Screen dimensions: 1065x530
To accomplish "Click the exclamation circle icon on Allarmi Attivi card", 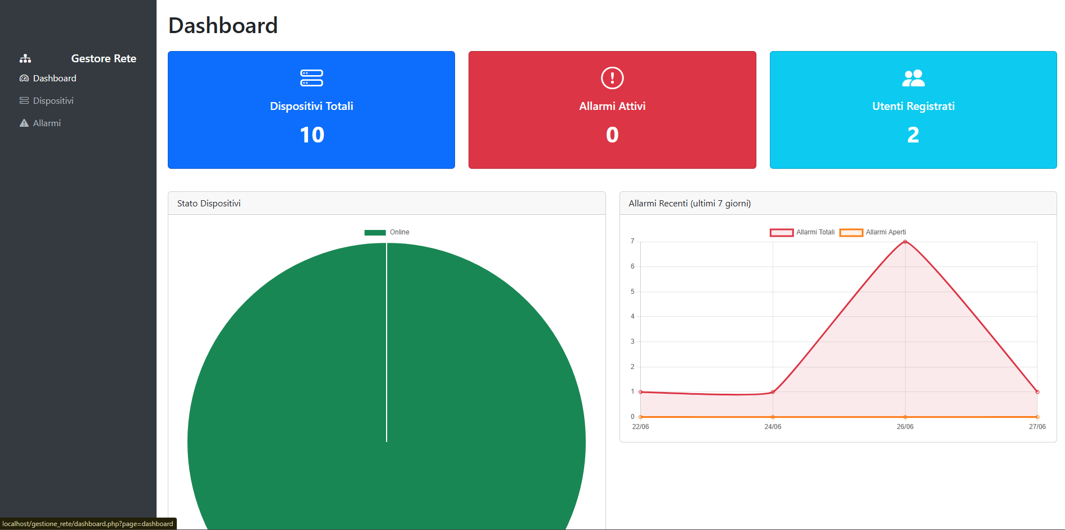I will pos(612,79).
